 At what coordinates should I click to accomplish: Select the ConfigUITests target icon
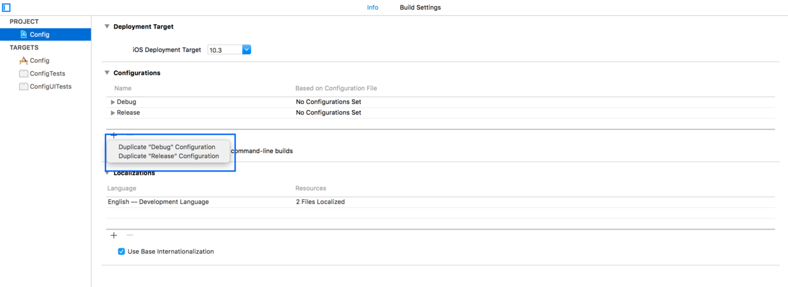24,86
